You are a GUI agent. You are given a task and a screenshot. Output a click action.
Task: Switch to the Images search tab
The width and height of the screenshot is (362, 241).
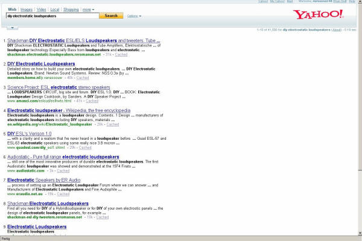(27, 10)
